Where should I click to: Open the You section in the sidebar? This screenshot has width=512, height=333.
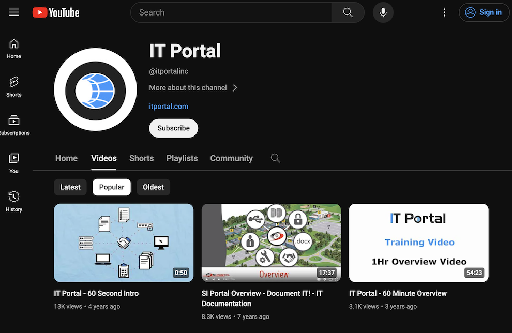tap(13, 162)
